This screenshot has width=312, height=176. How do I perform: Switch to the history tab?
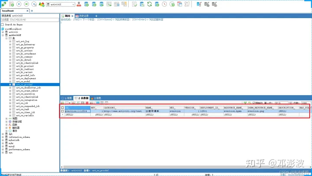[82, 16]
